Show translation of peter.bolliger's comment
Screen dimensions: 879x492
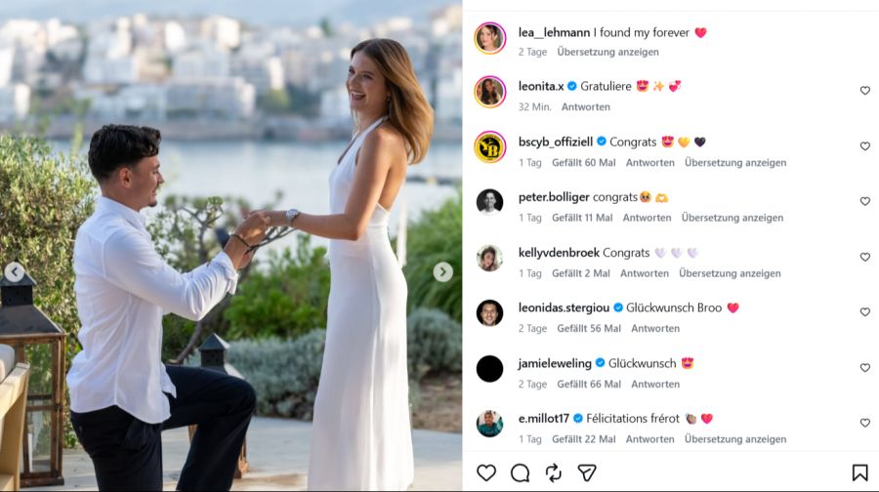tap(732, 218)
